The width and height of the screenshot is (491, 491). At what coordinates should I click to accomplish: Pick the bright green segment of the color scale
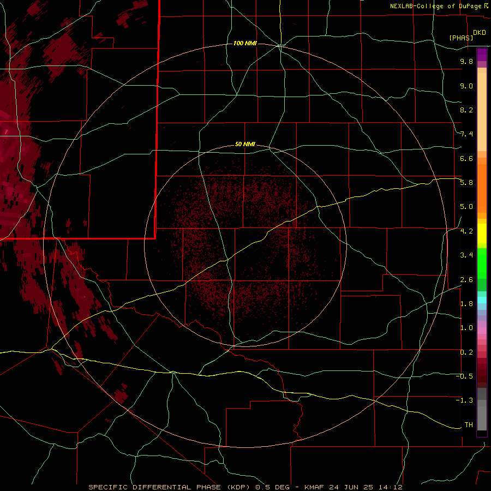(x=482, y=264)
